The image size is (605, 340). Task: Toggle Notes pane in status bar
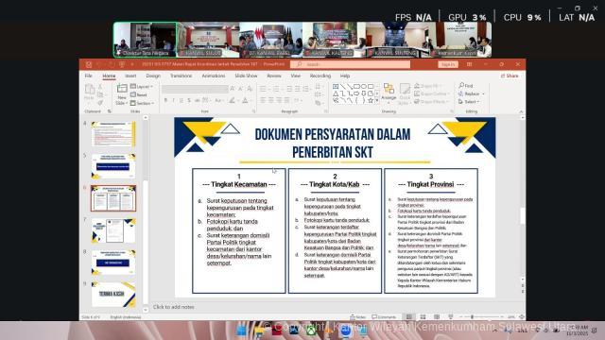tap(357, 317)
